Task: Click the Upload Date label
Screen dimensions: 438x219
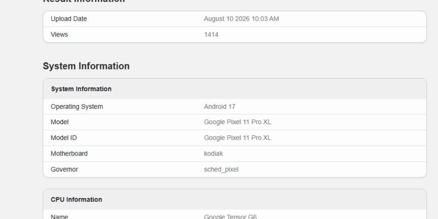Action: click(x=69, y=19)
